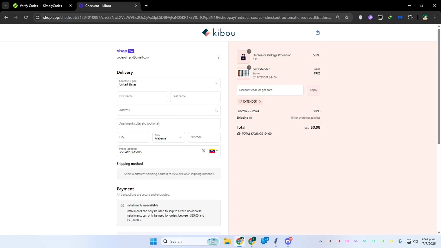Open the browser Extensions puzzle icon
Screen dimensions: 441x248
click(x=410, y=17)
